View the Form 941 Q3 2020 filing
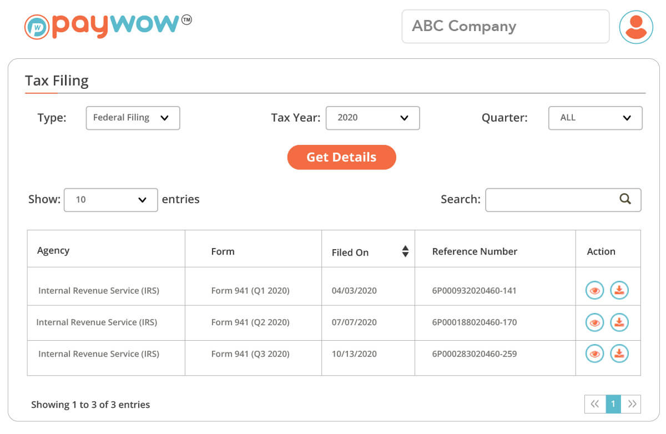Viewport: 666px width, 434px height. (x=594, y=354)
